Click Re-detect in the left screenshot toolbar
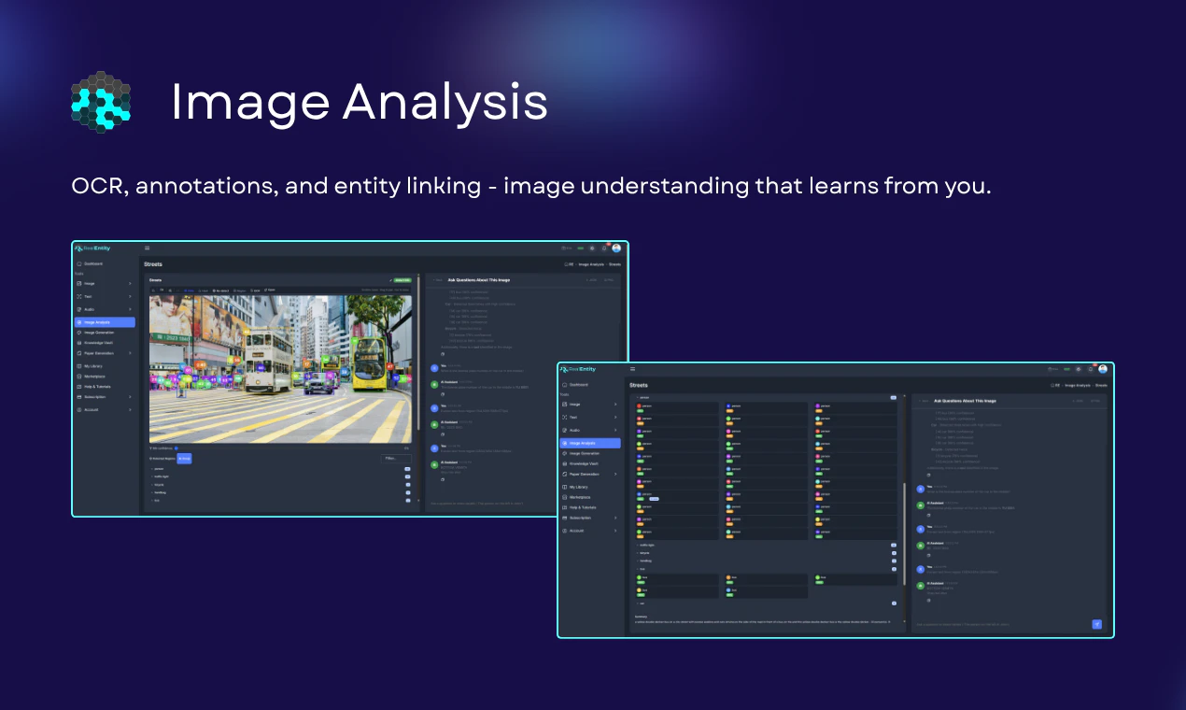 click(x=220, y=290)
